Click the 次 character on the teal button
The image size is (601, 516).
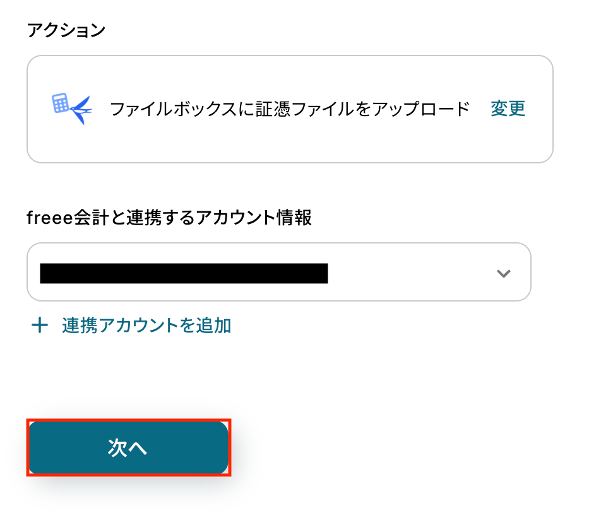[118, 447]
